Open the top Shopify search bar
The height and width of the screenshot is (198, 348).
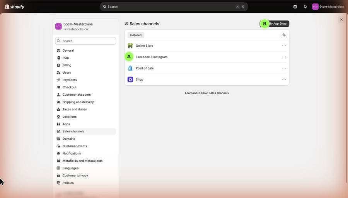pyautogui.click(x=174, y=7)
